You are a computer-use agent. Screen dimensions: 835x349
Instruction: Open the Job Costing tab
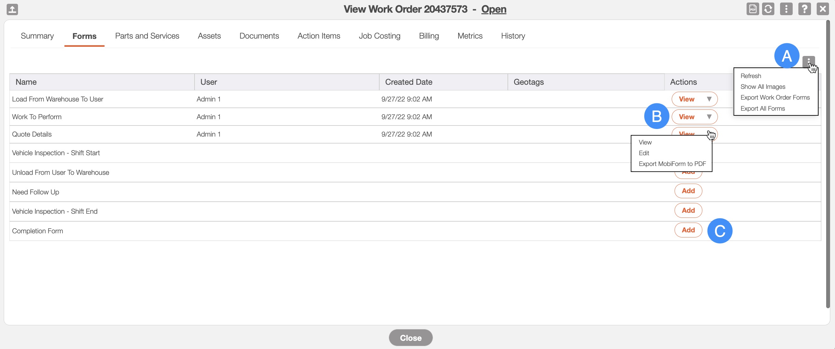coord(379,36)
